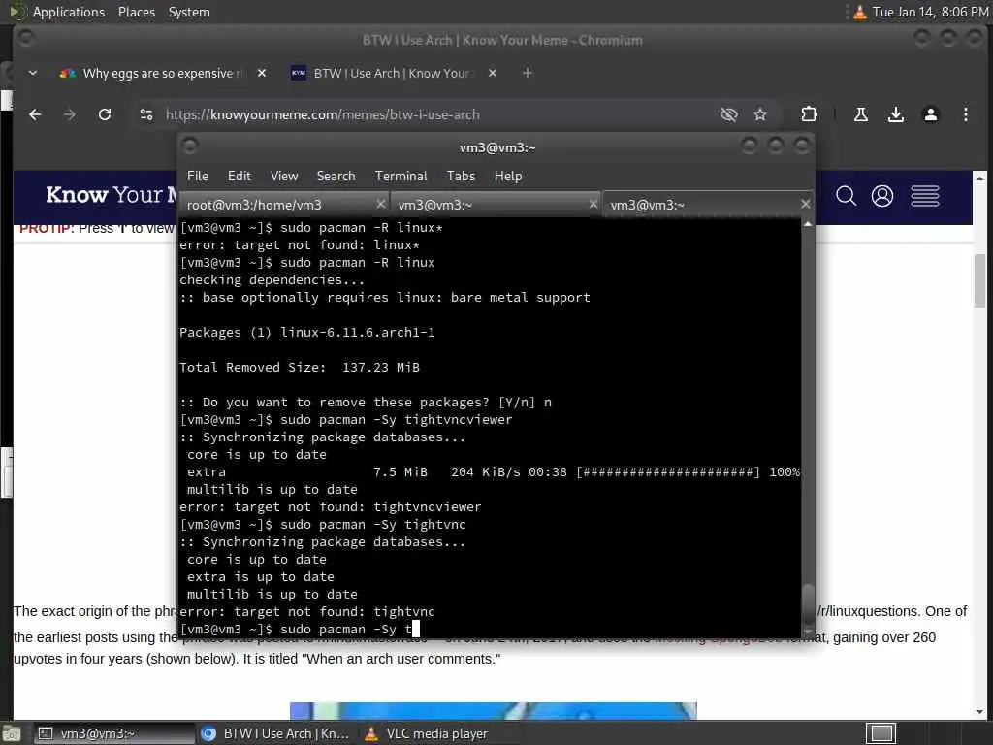The image size is (993, 745).
Task: Open Chromium three-dot menu
Action: (x=965, y=114)
